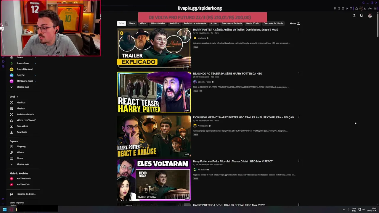
Task: Select the Assistidos filter chip
Action: click(x=174, y=23)
